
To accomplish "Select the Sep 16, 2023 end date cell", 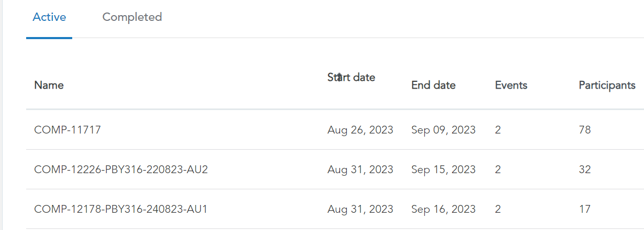I will pos(444,209).
